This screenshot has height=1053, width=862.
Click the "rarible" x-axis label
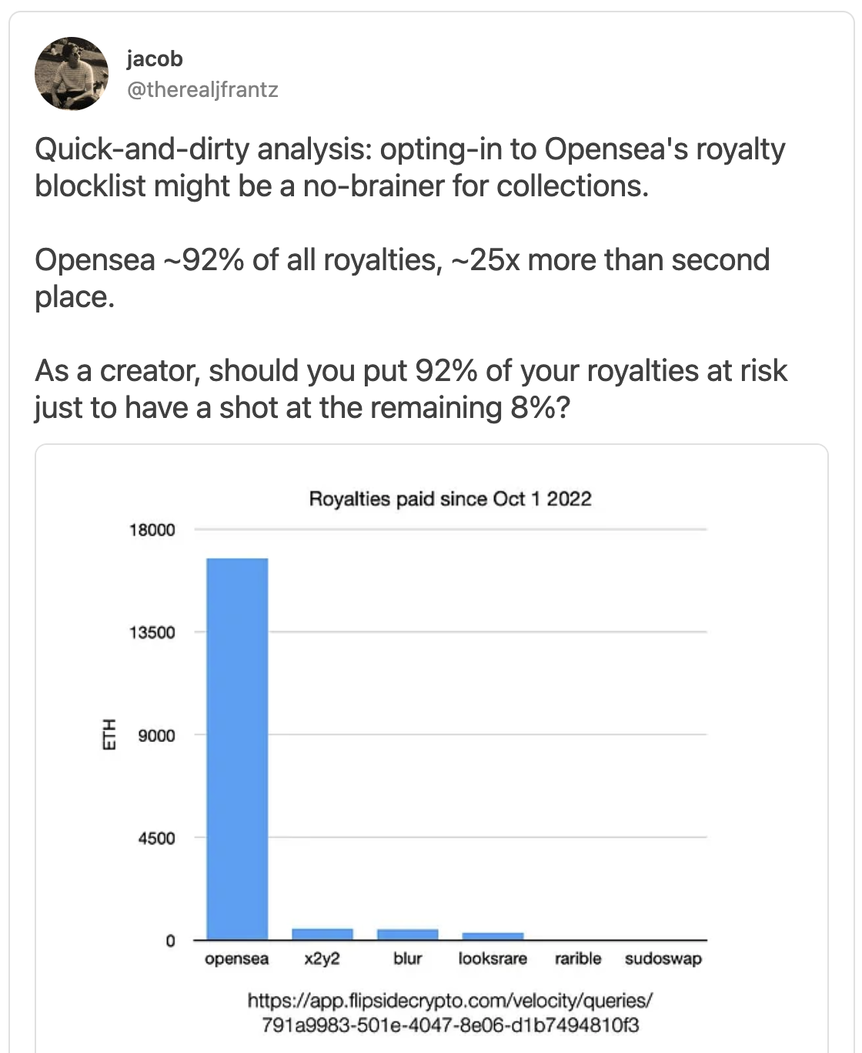578,959
